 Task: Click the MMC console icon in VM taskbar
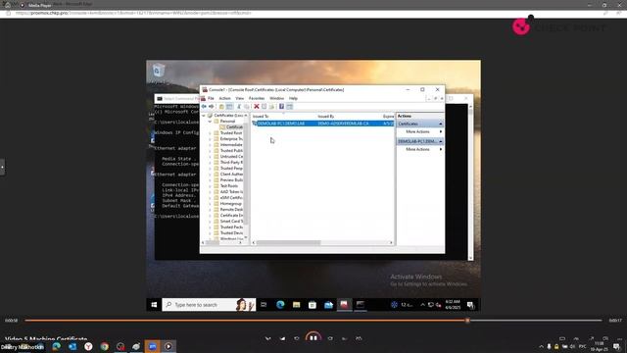tap(344, 305)
